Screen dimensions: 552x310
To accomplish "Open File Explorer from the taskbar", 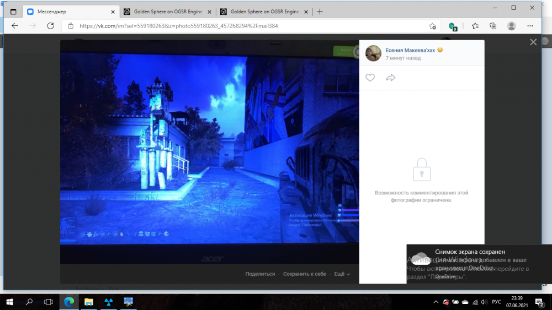I will pos(88,302).
